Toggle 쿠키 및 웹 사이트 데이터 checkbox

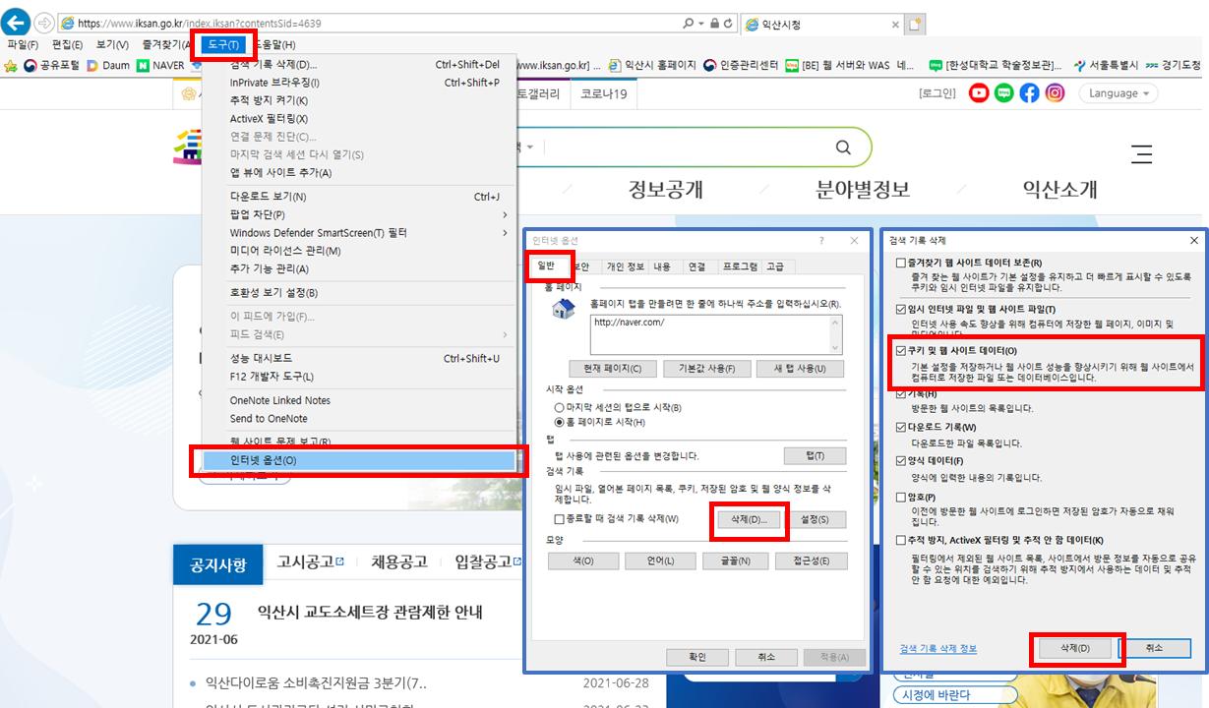tap(901, 350)
